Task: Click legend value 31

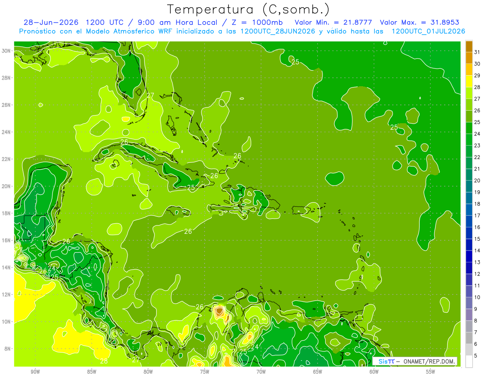Action: (x=477, y=52)
